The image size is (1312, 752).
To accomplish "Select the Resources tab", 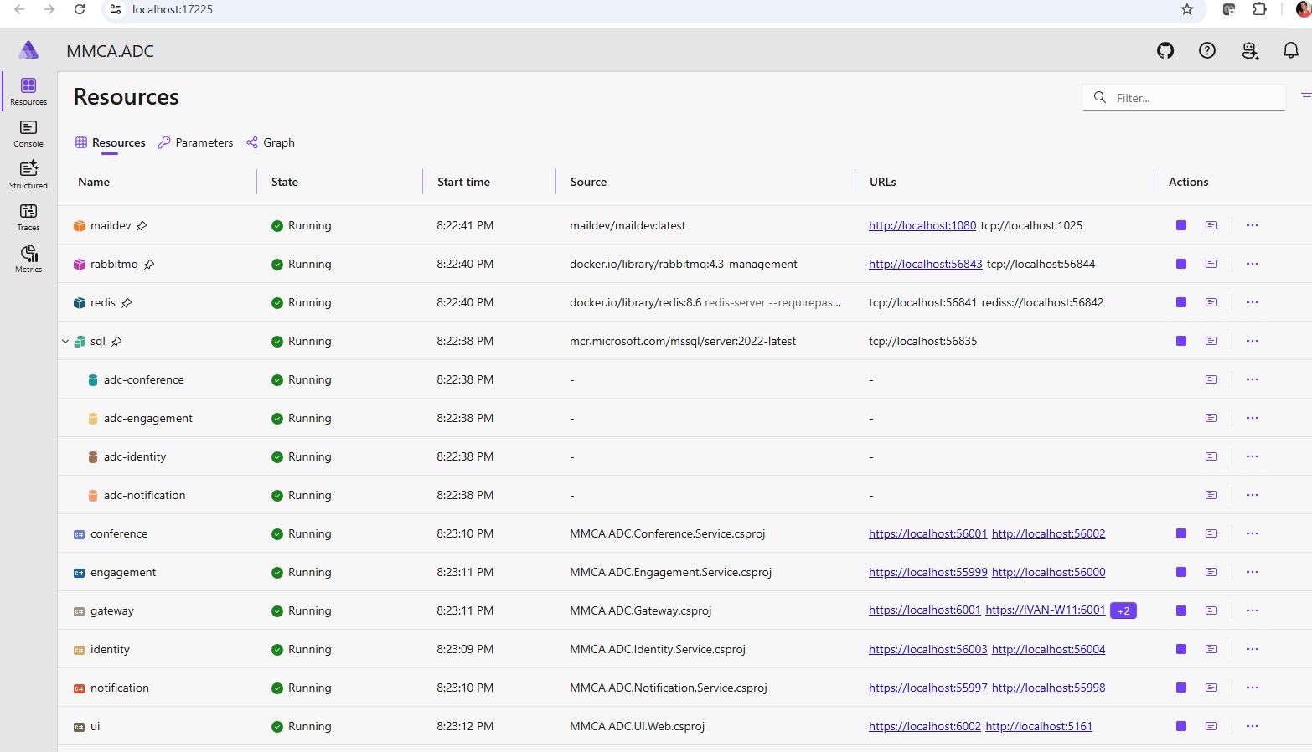I will [110, 142].
